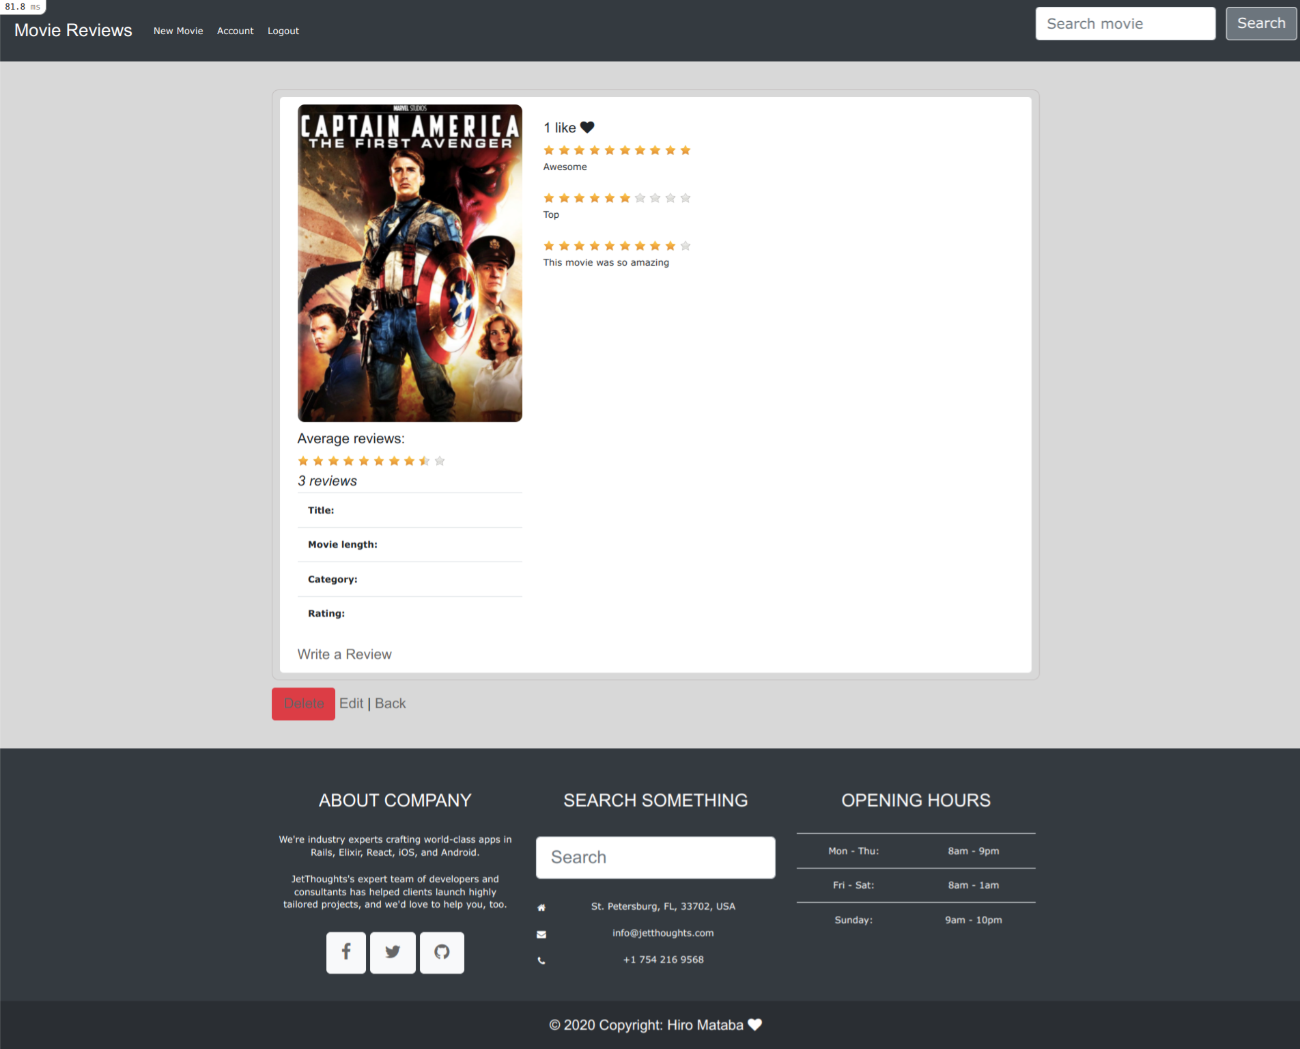This screenshot has width=1300, height=1049.
Task: Click the footer Search input box
Action: [x=654, y=857]
